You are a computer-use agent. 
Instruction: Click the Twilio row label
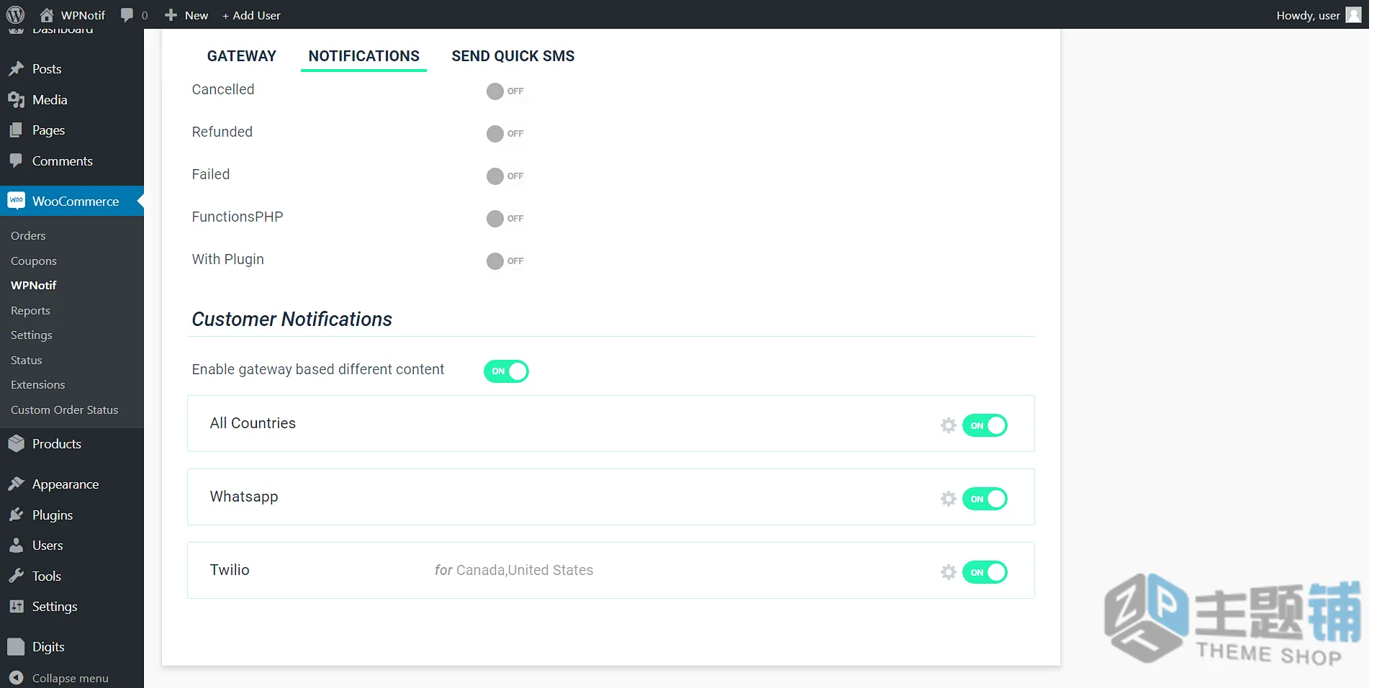point(230,570)
